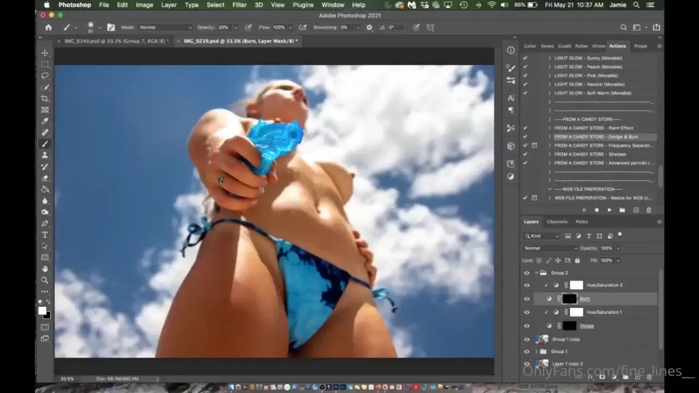Switch to the Channels tab

(556, 222)
